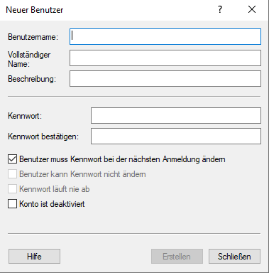This screenshot has height=273, width=269.
Task: Focus the Kennwort bestätigen field
Action: pos(176,136)
